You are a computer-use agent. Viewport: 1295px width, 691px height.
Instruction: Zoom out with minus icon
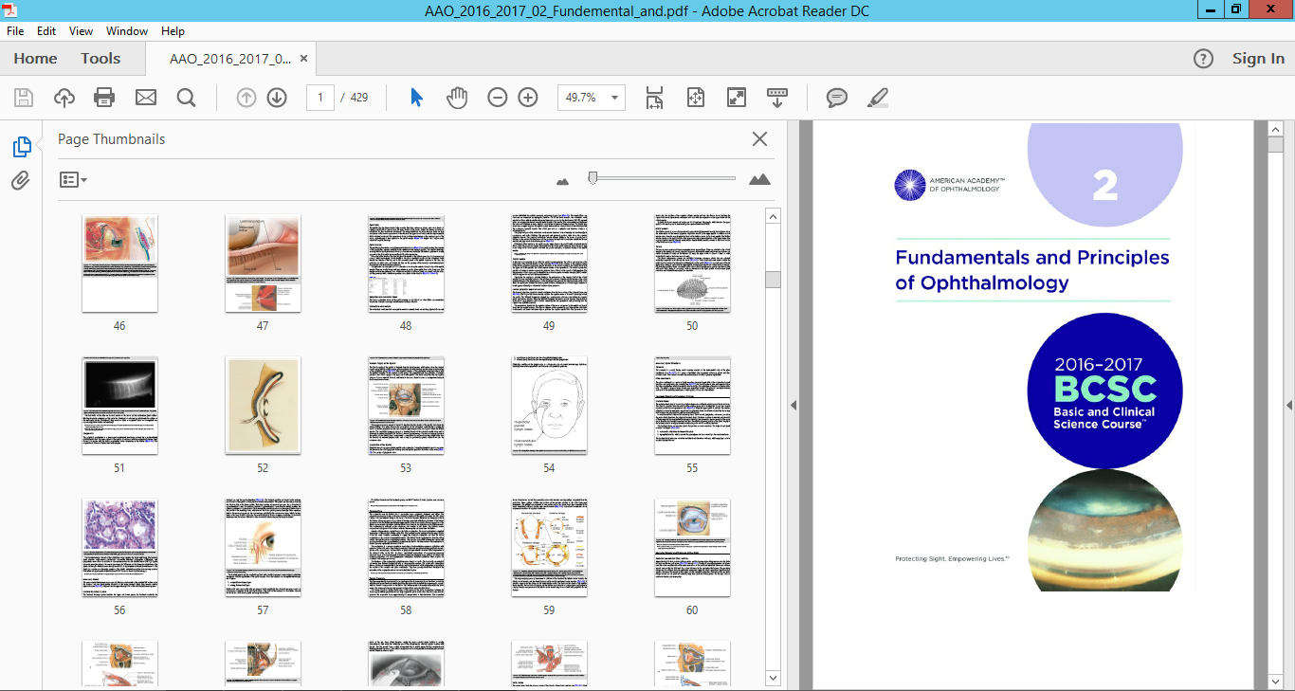[498, 98]
